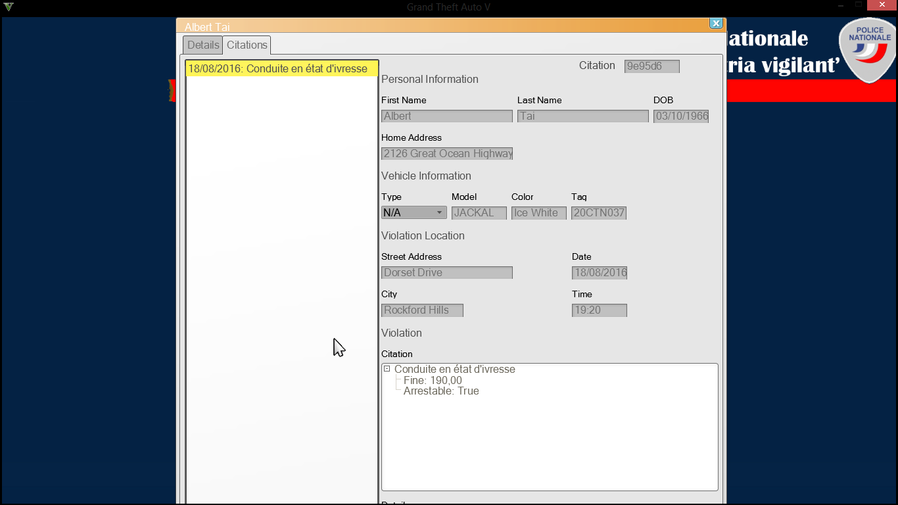Click the citation number field
Viewport: 898px width, 505px height.
[x=651, y=66]
